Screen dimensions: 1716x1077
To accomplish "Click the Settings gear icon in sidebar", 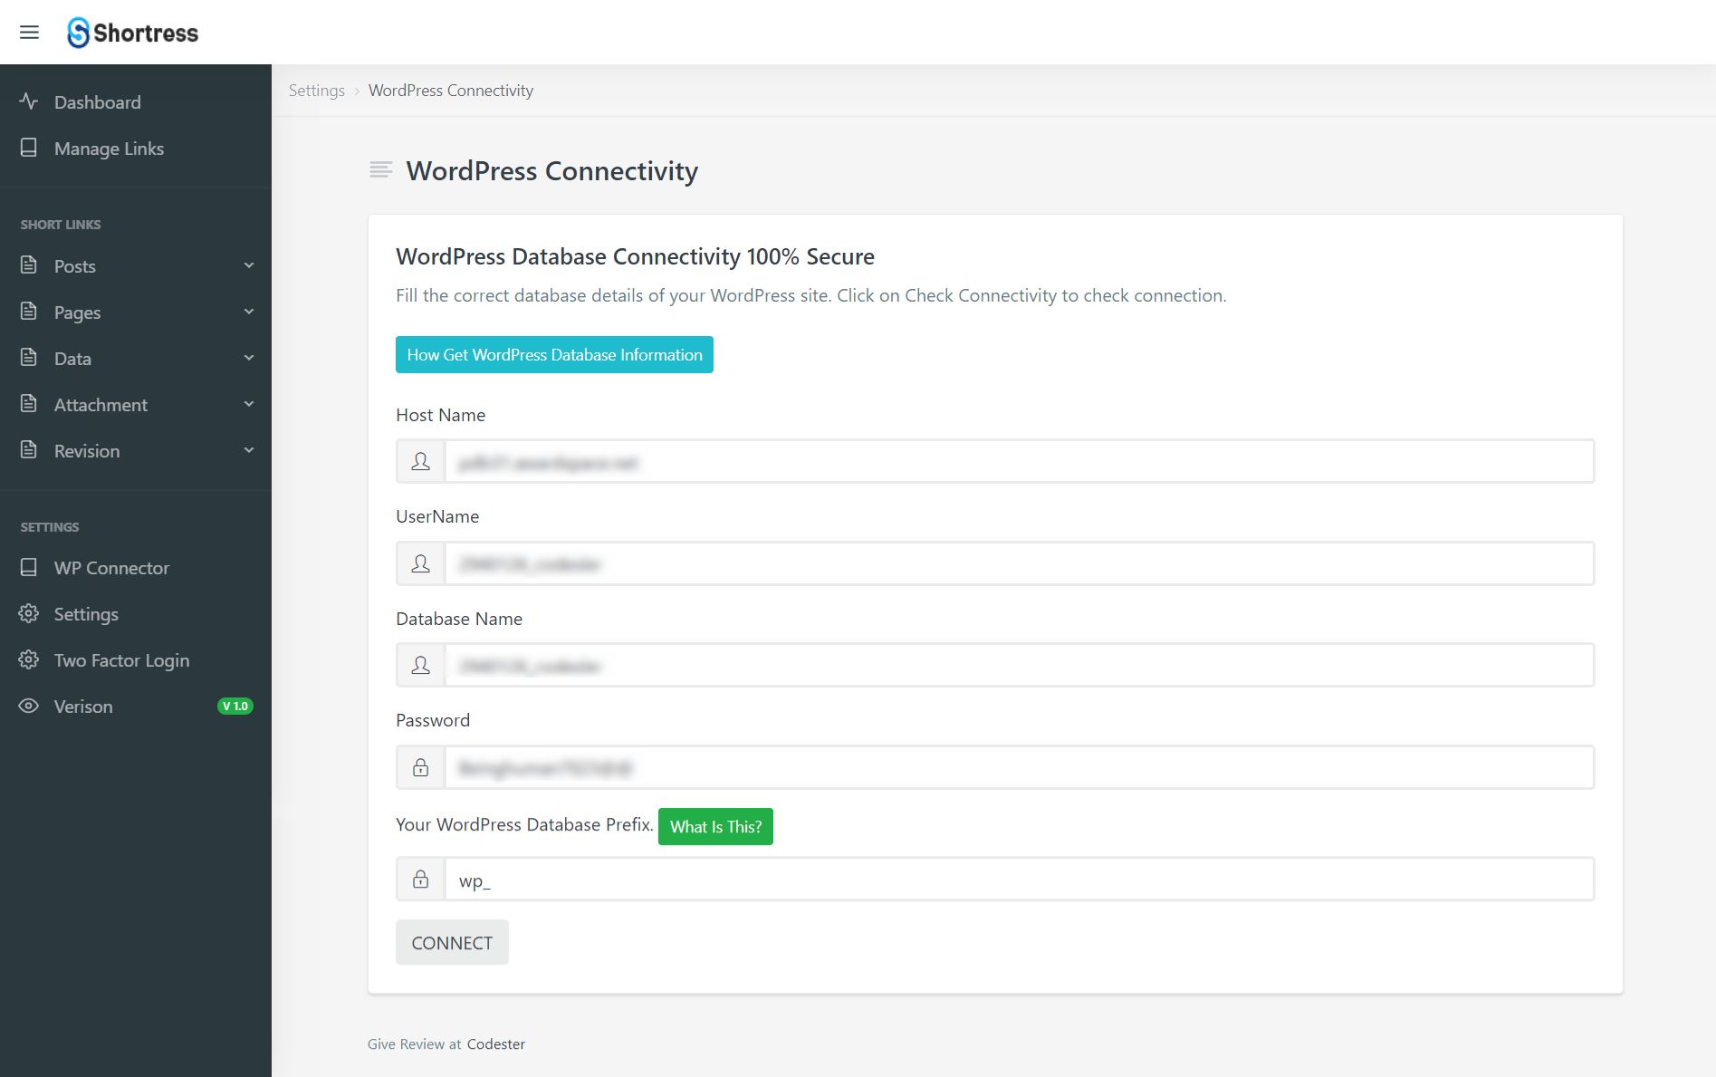I will click(x=29, y=614).
